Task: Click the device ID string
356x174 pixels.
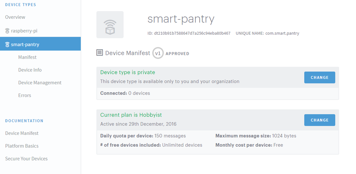Action: point(192,34)
